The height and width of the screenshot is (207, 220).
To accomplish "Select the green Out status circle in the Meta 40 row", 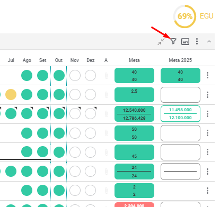I will (59, 75).
